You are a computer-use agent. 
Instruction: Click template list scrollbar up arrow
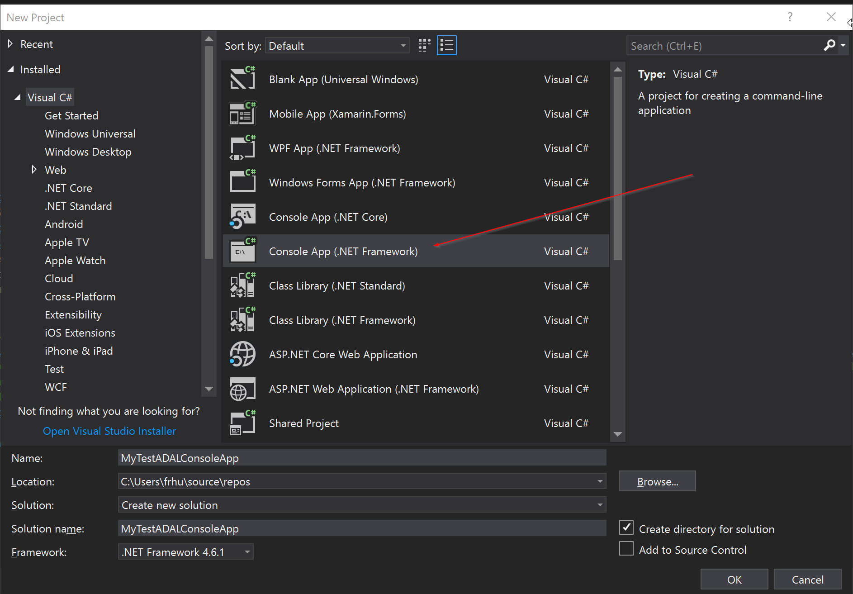[x=617, y=69]
